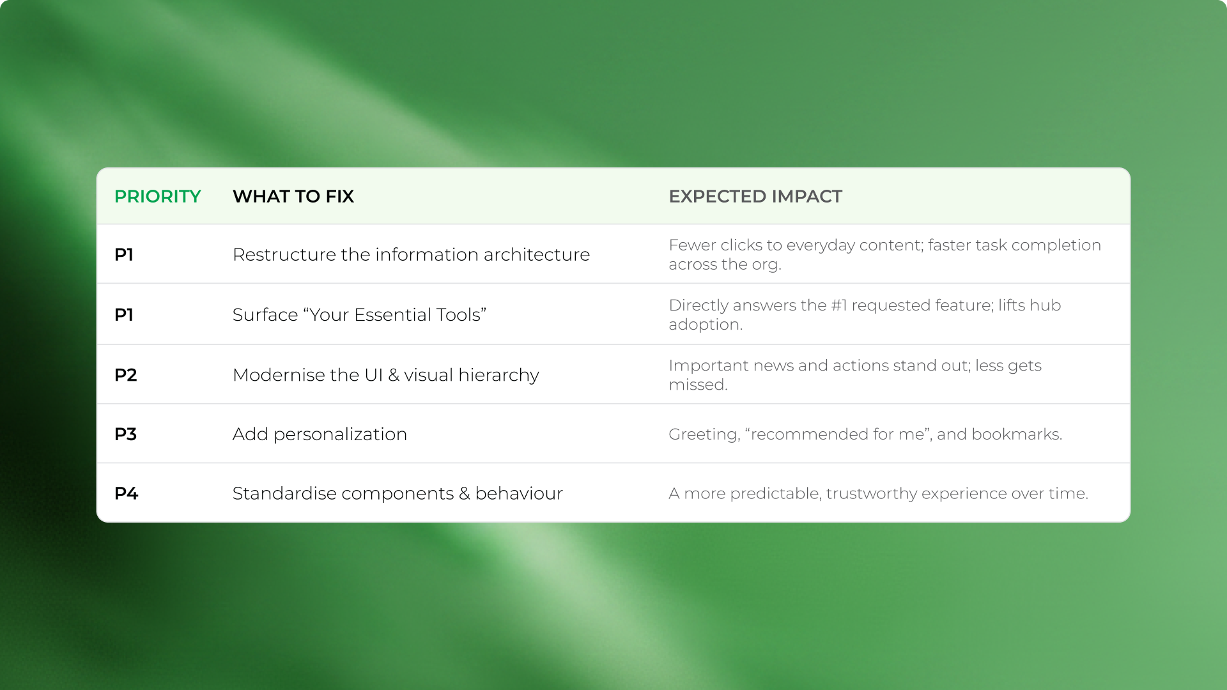
Task: Click the EXPECTED IMPACT column header
Action: coord(755,196)
